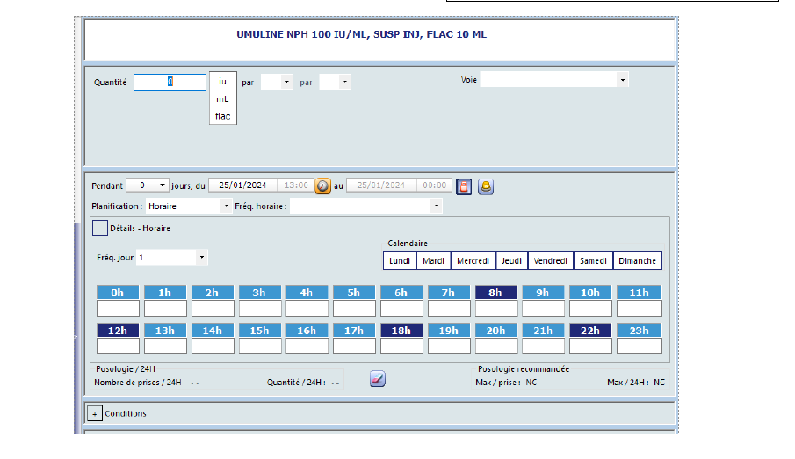This screenshot has width=795, height=459.
Task: Toggle the Vendredi calendar day
Action: 551,260
